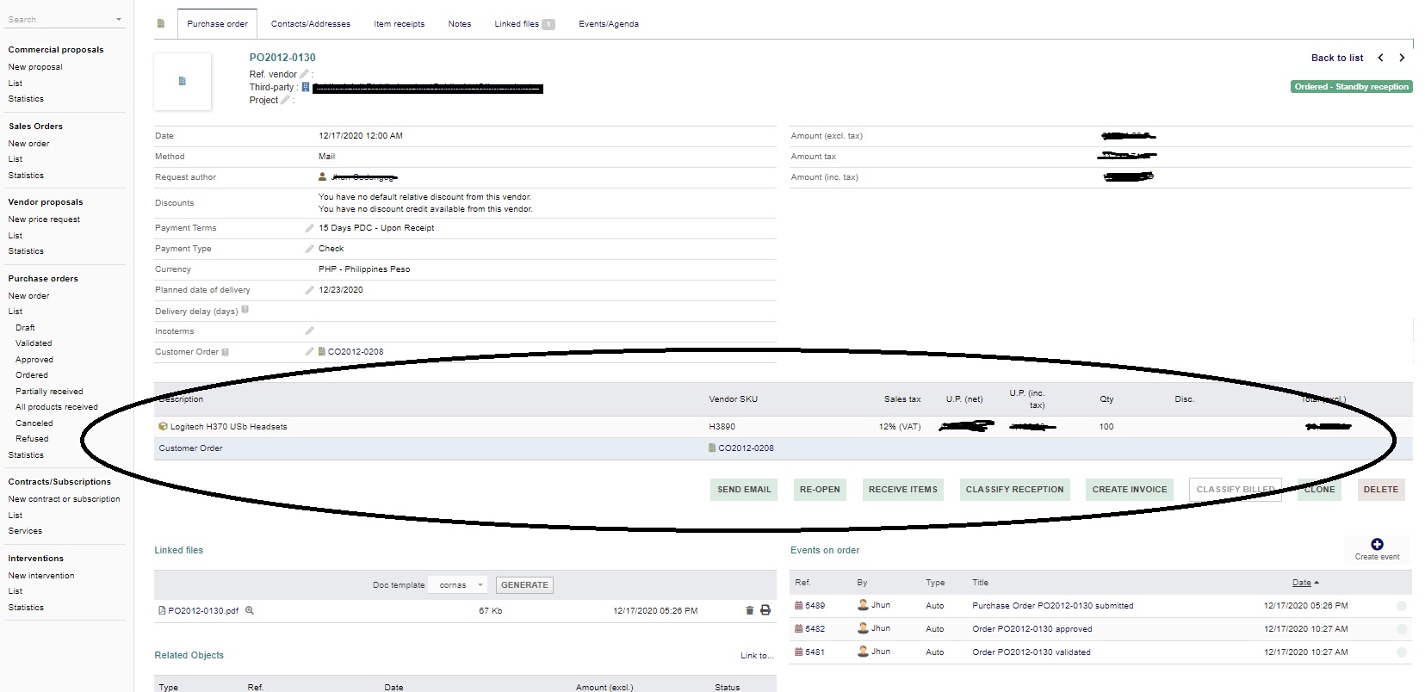The image size is (1425, 692).
Task: Click the pencil icon next to Ref. vendor
Action: click(x=304, y=74)
